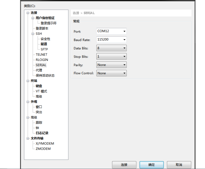This screenshot has height=169, width=205.
Task: Select 隧道 under SSH
Action: tap(44, 44)
